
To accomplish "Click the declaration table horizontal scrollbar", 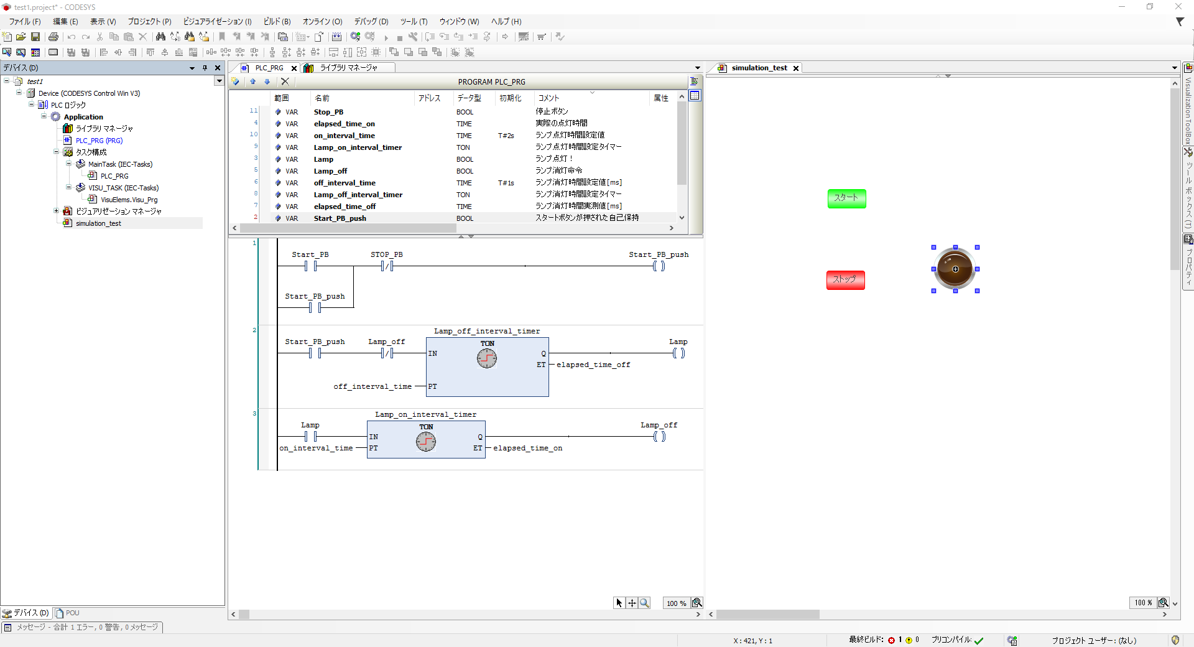I will coord(348,228).
